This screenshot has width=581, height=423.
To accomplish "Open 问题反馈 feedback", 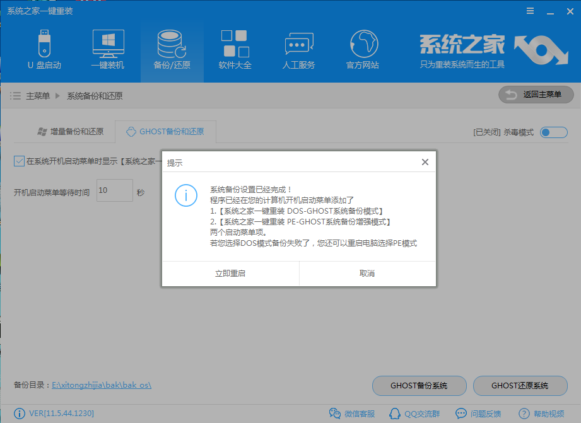I will click(480, 414).
